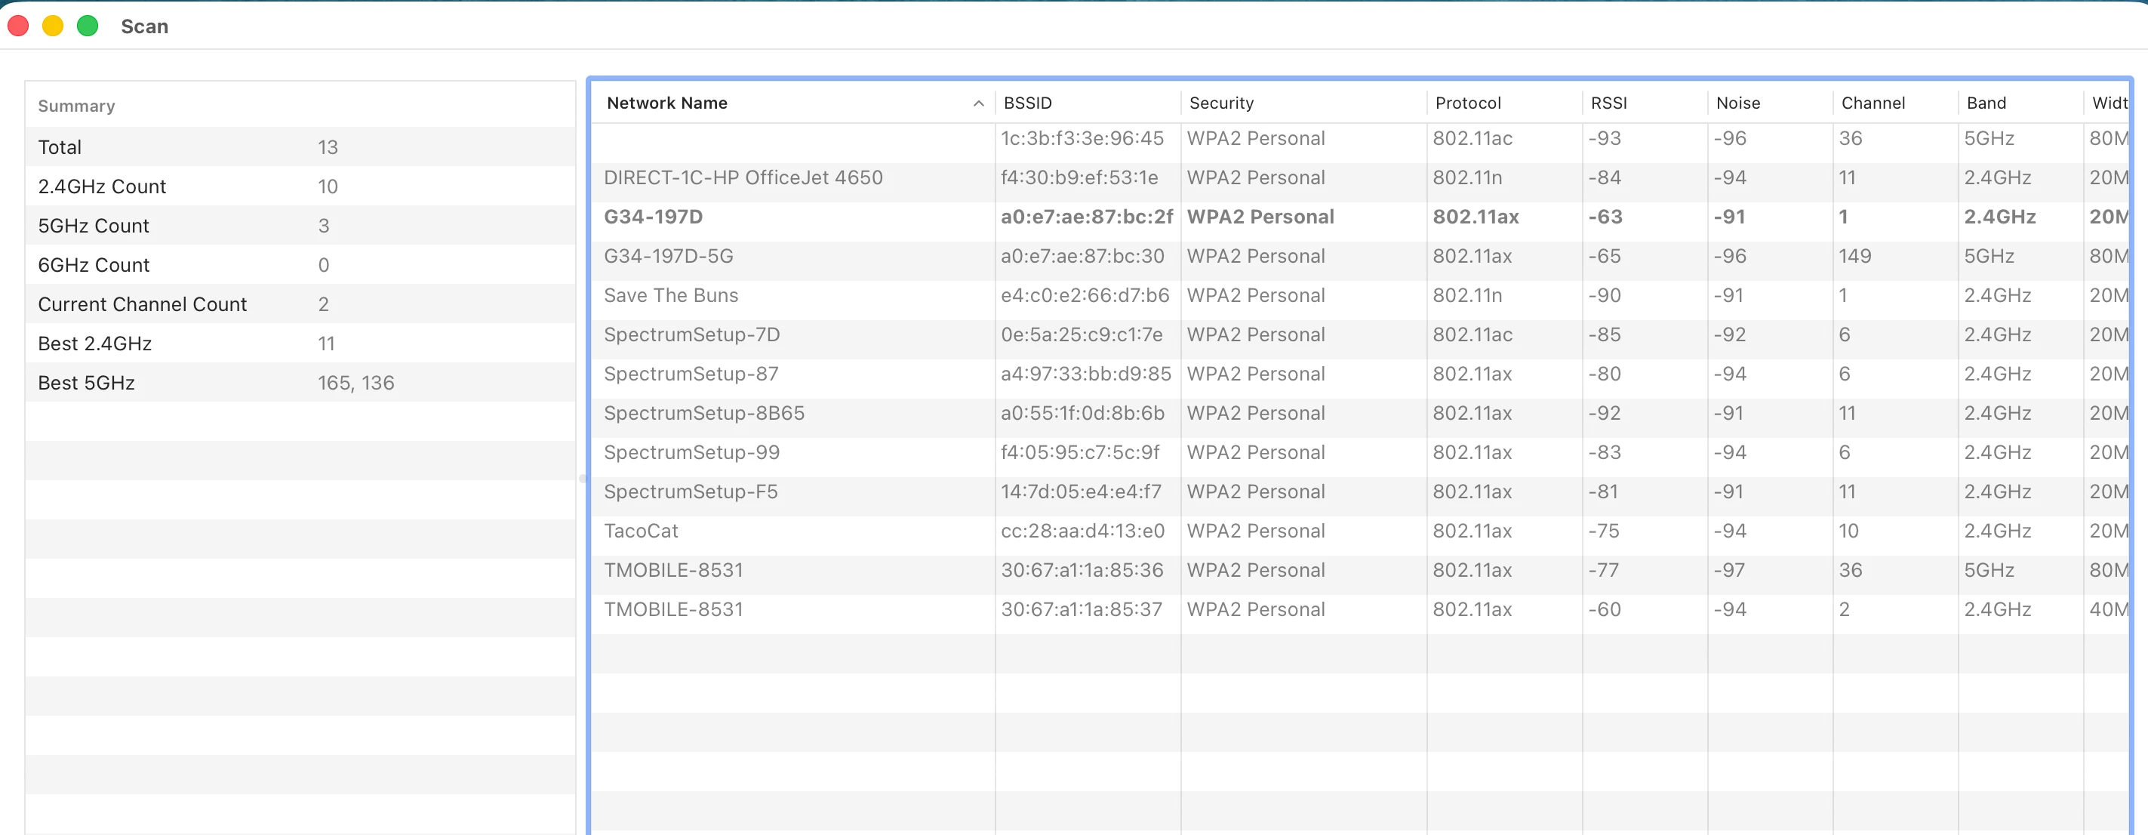The image size is (2148, 835).
Task: Click the green zoom window button
Action: click(x=88, y=26)
